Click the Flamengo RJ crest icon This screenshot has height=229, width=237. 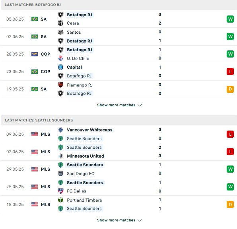[x=60, y=85]
